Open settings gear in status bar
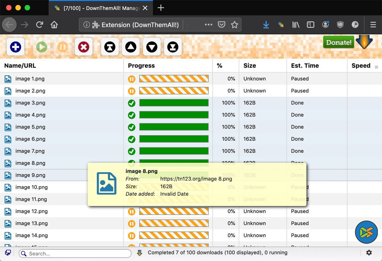This screenshot has width=382, height=261. pyautogui.click(x=369, y=253)
